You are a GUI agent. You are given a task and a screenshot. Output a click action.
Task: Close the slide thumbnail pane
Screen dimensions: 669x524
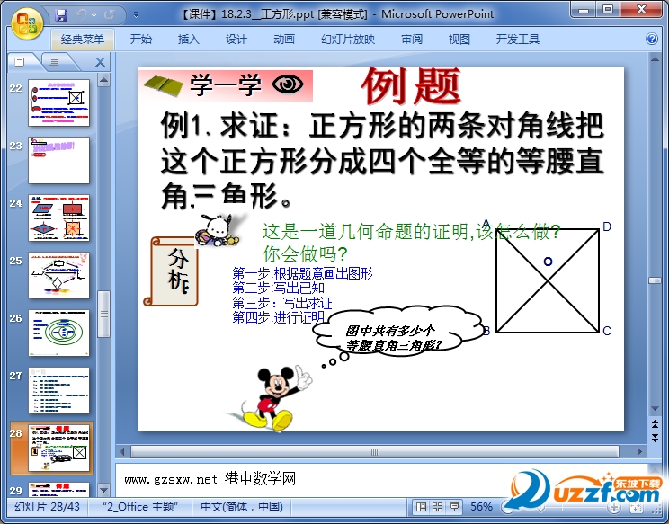[x=100, y=62]
